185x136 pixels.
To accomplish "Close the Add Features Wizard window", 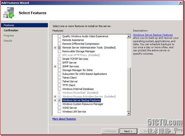I will pyautogui.click(x=180, y=3).
